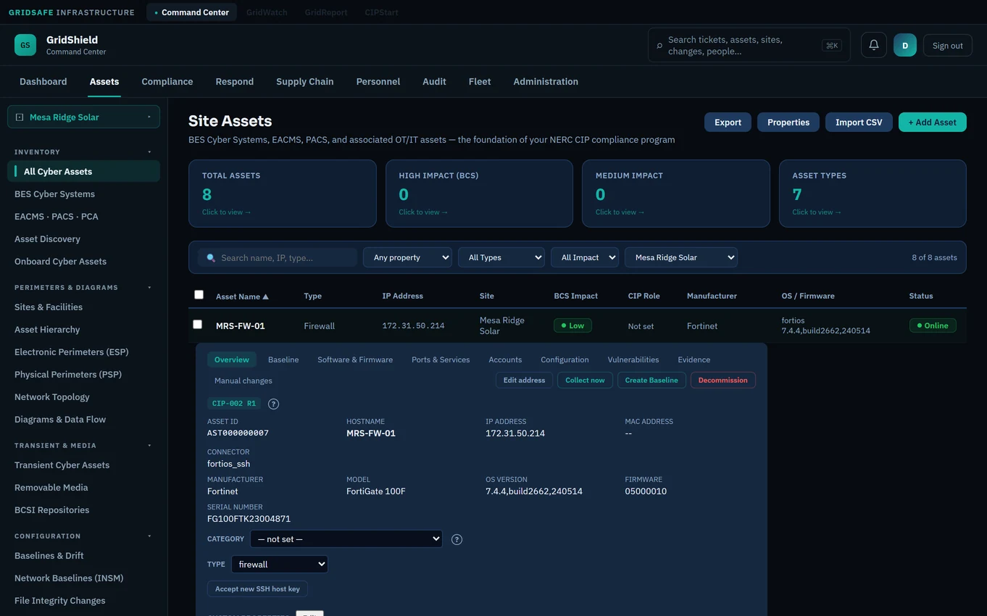Open the Mesa Ridge Solar site selector
The image size is (987, 616).
[83, 117]
